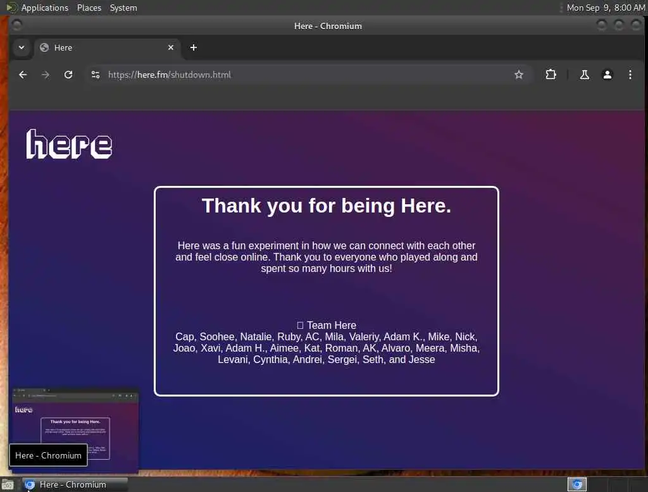The width and height of the screenshot is (648, 492).
Task: Maximize the Chromium window
Action: coord(619,26)
